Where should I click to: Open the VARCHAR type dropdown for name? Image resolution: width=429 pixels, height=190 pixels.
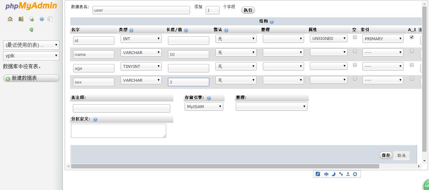click(x=141, y=52)
